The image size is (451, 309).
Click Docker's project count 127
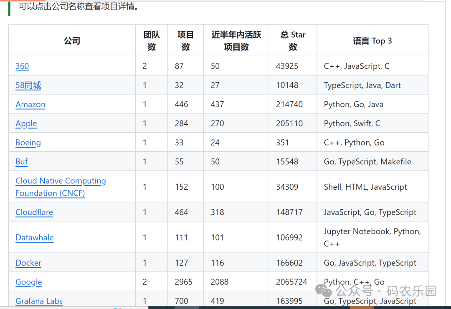pos(182,263)
